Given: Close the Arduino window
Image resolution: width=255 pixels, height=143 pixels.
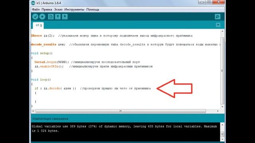Looking at the screenshot, I should pyautogui.click(x=219, y=2).
